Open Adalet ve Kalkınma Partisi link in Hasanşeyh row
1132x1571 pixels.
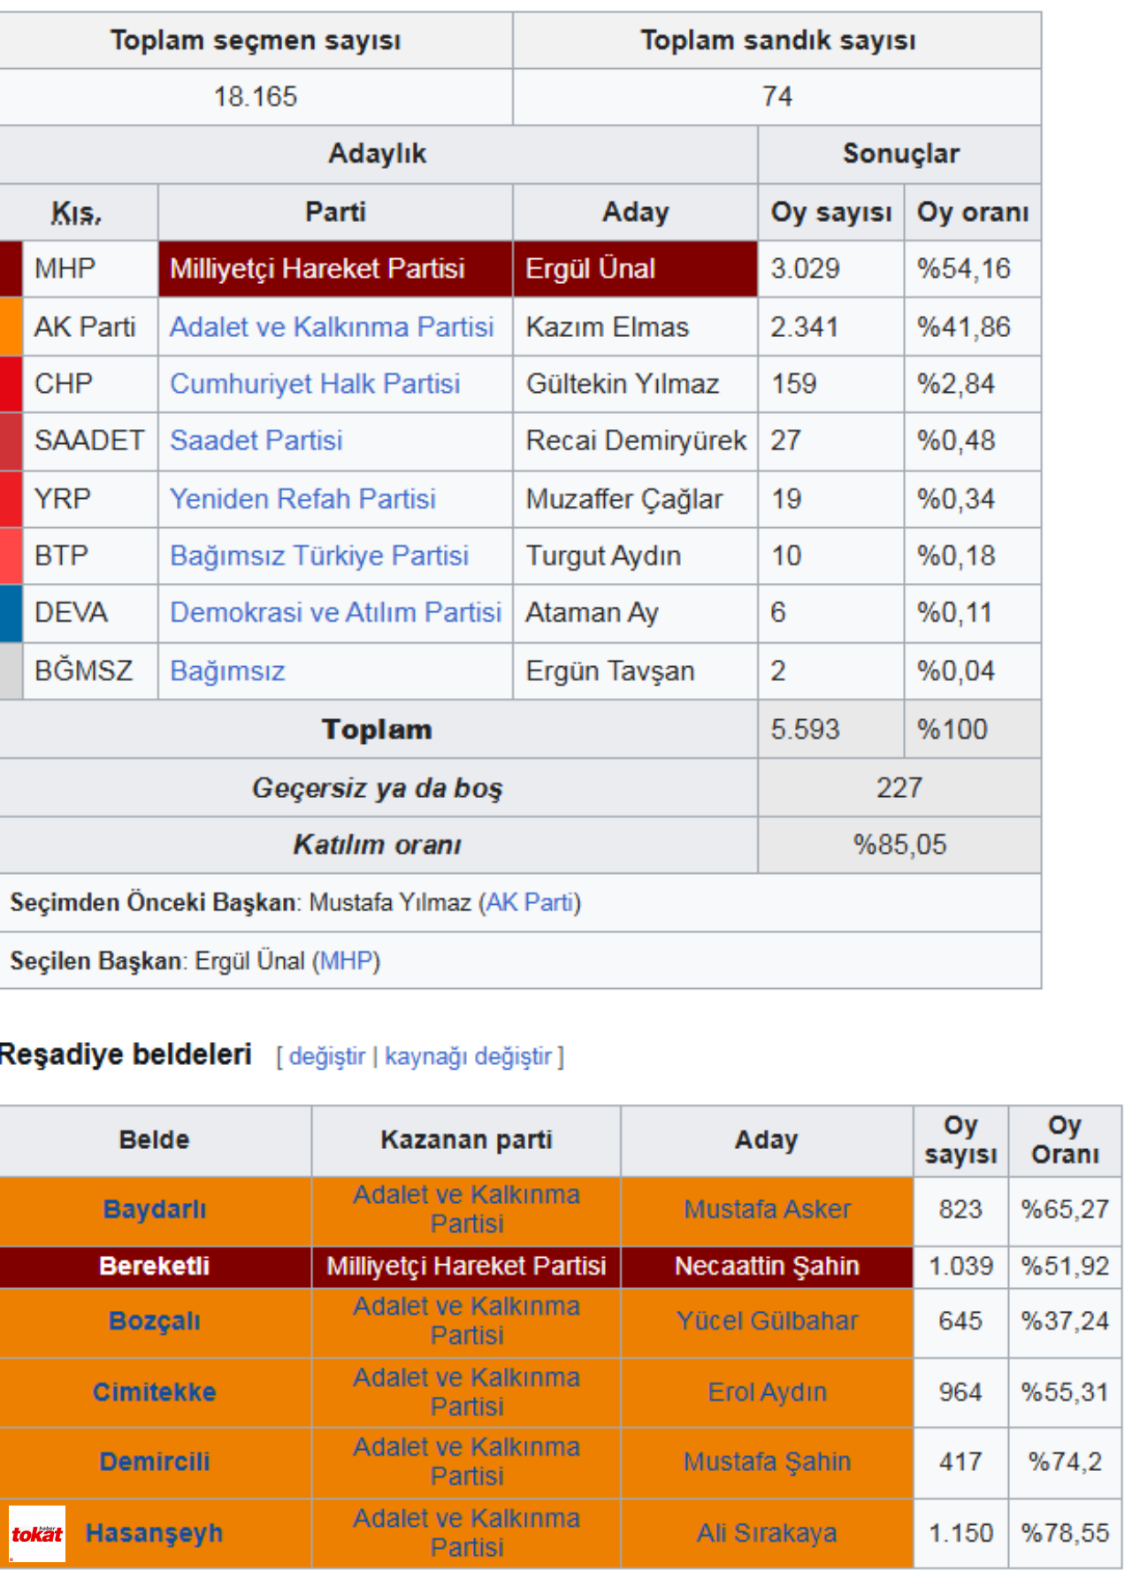466,1532
